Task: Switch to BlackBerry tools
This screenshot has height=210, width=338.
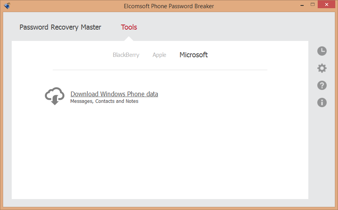Action: tap(126, 55)
